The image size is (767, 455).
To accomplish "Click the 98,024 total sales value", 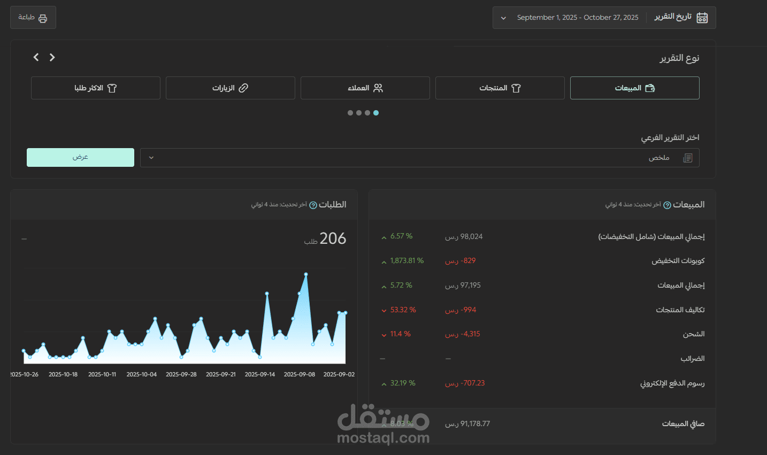I will [464, 237].
